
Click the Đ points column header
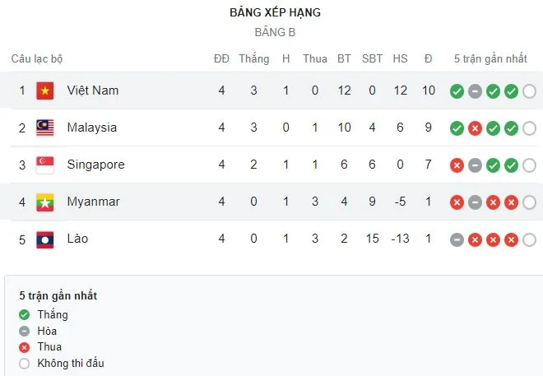click(428, 59)
